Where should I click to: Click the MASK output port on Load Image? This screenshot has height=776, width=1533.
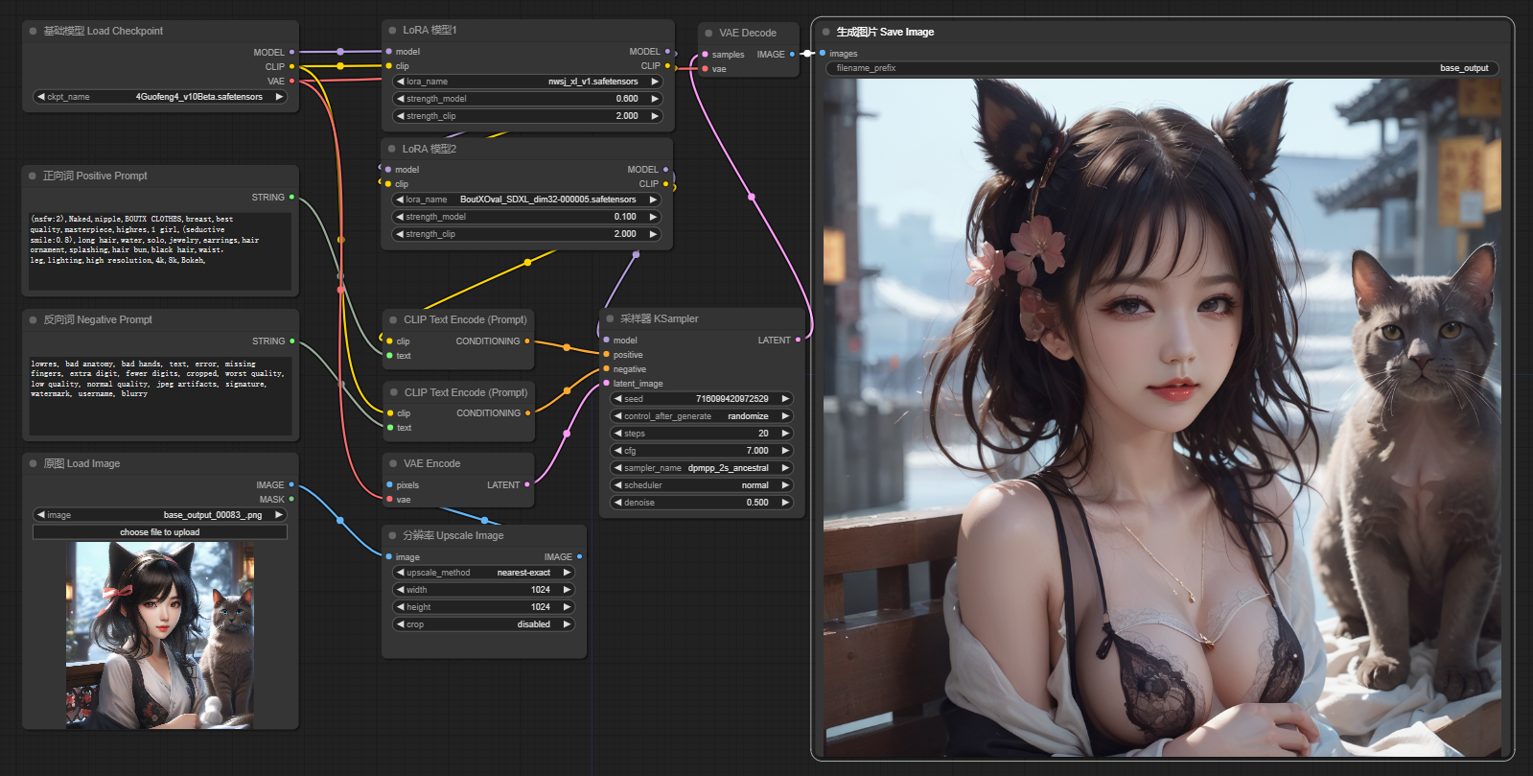291,499
